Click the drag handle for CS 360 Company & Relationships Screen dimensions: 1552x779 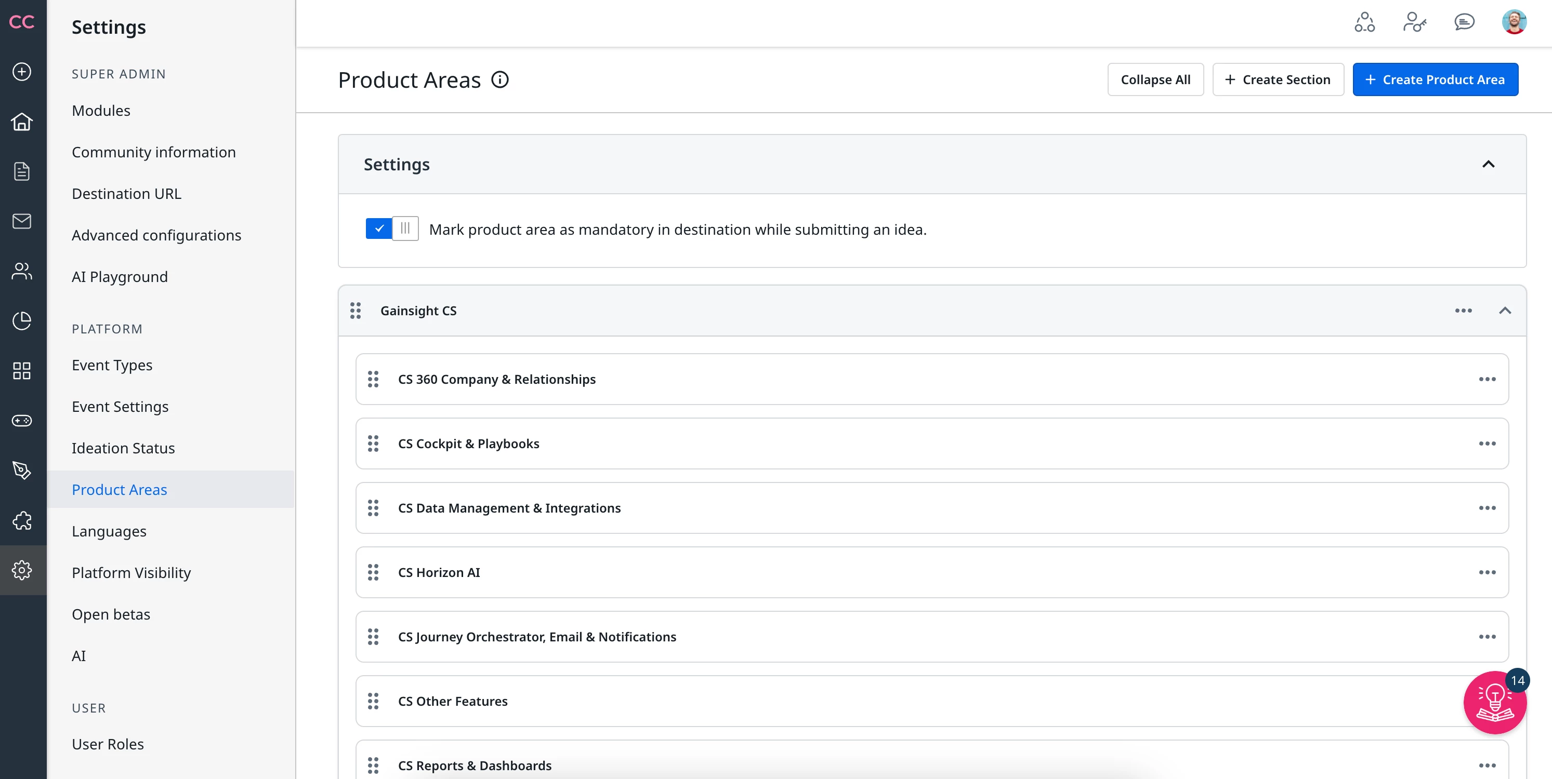(x=373, y=379)
